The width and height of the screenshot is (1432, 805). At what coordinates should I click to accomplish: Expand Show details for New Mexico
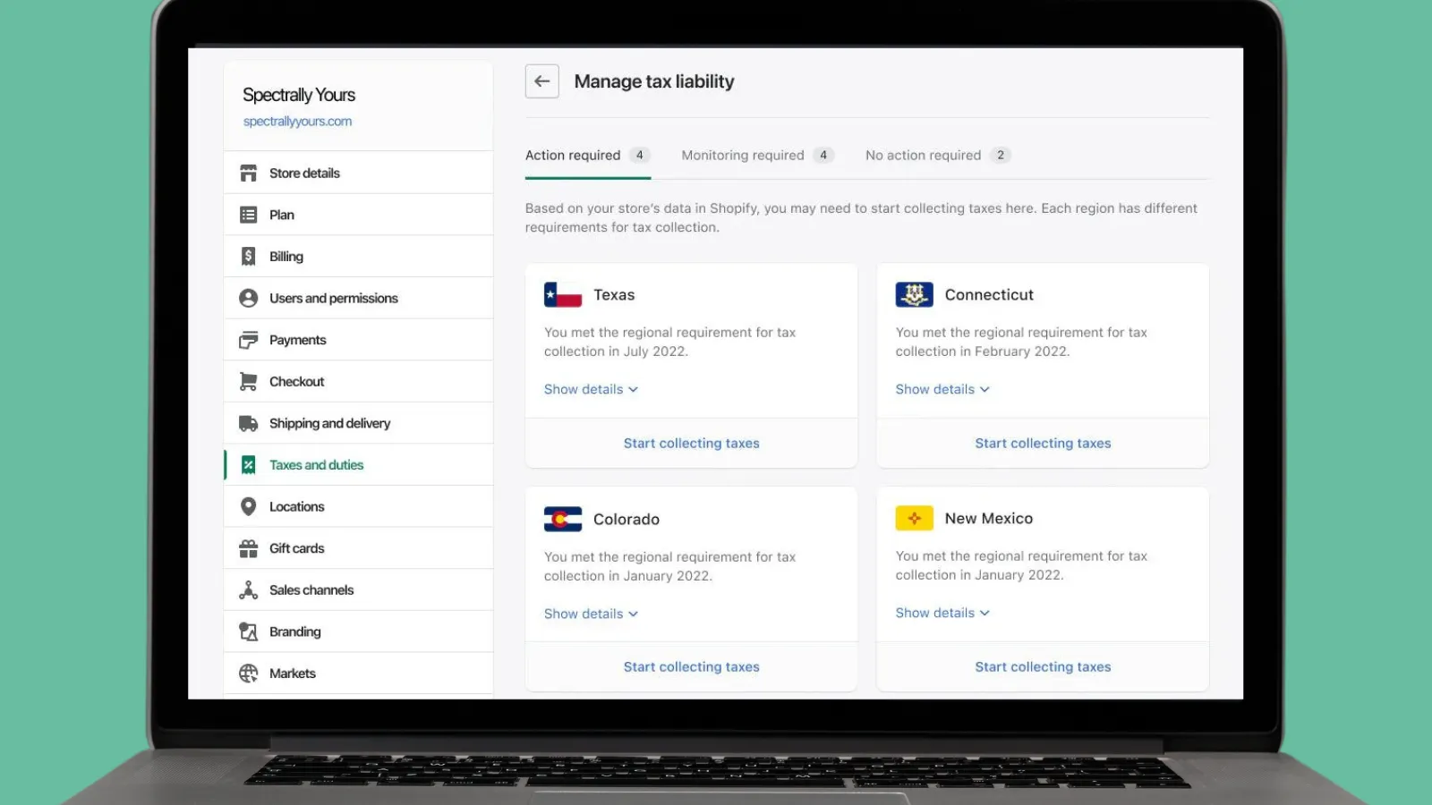coord(942,614)
